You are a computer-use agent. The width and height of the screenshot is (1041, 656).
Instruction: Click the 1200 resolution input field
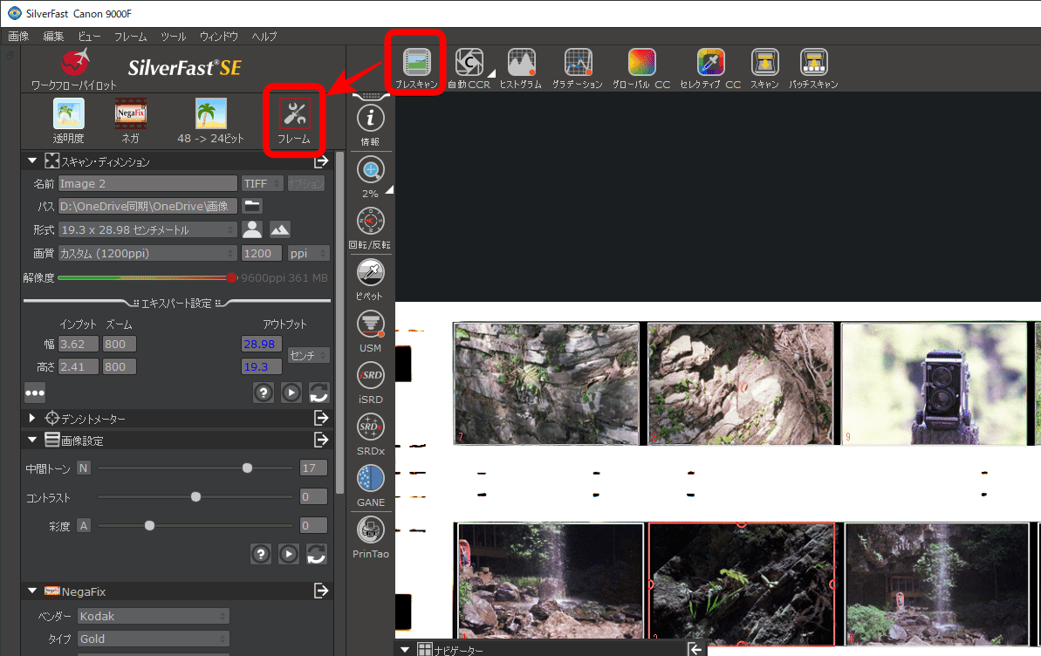point(262,253)
